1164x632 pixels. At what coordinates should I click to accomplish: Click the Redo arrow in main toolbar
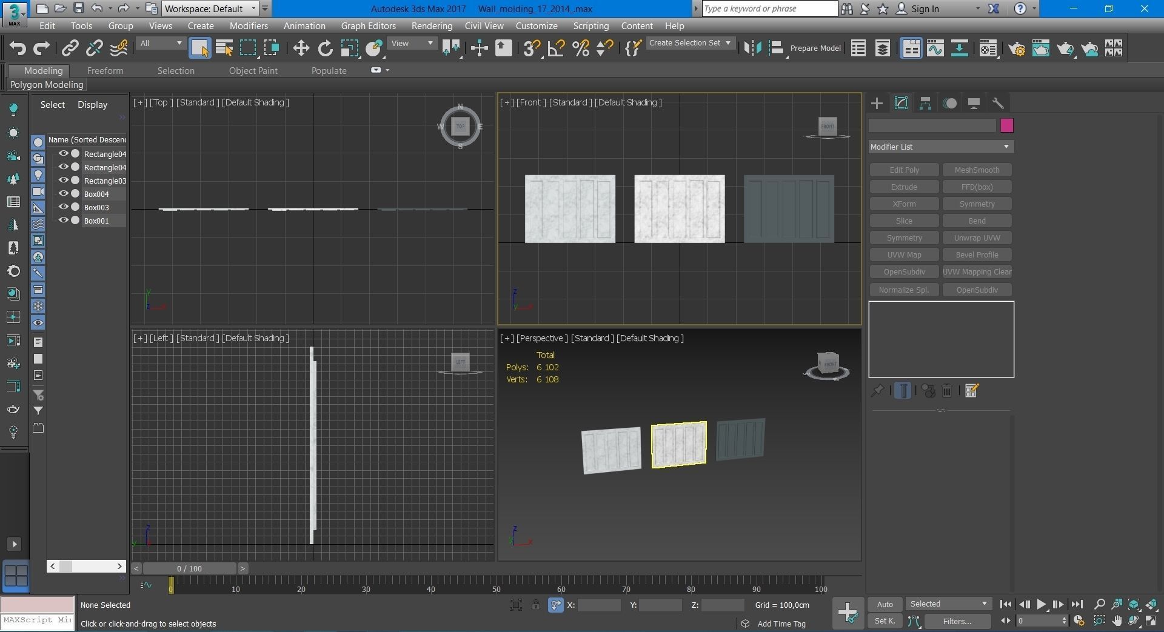point(41,48)
